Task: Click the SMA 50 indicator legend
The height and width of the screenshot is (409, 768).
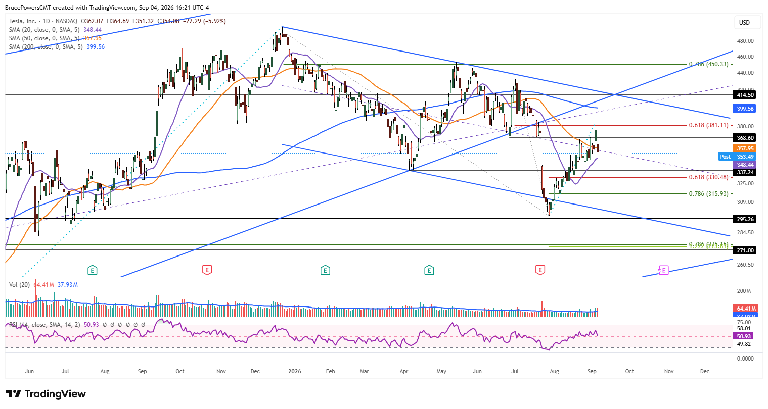Action: click(56, 38)
